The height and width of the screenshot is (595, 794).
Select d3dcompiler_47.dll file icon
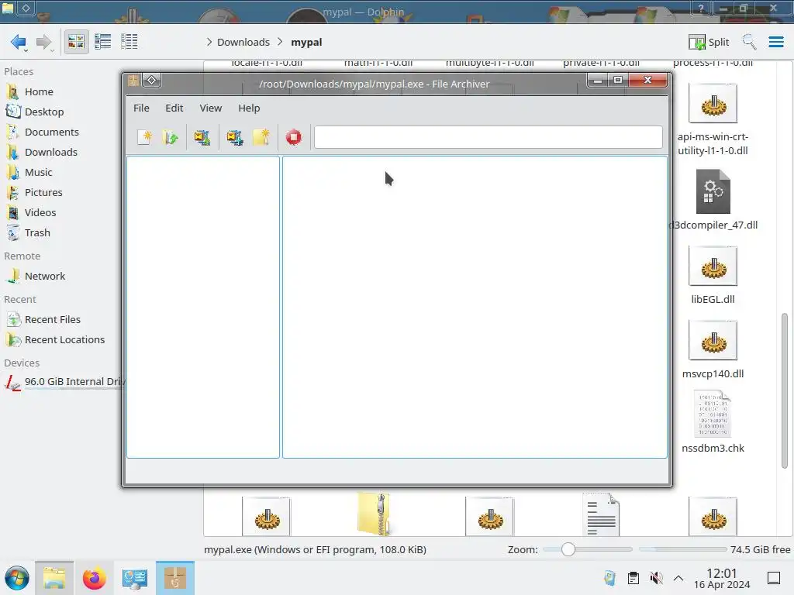[x=713, y=192]
